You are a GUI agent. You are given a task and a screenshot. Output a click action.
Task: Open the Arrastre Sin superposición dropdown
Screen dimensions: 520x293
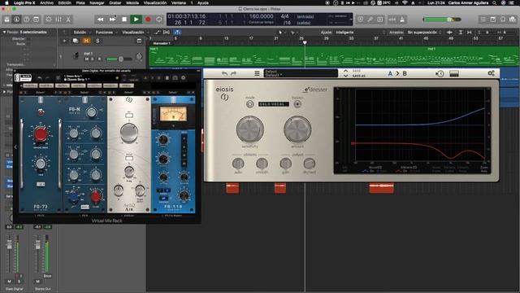pyautogui.click(x=424, y=33)
